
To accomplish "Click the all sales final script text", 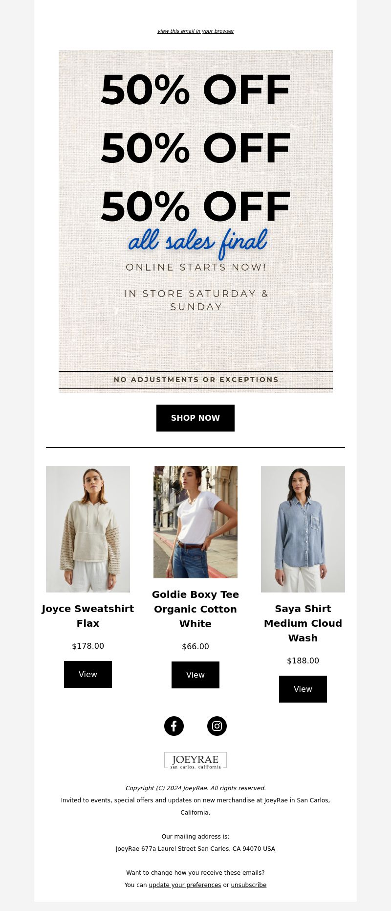I will [198, 242].
